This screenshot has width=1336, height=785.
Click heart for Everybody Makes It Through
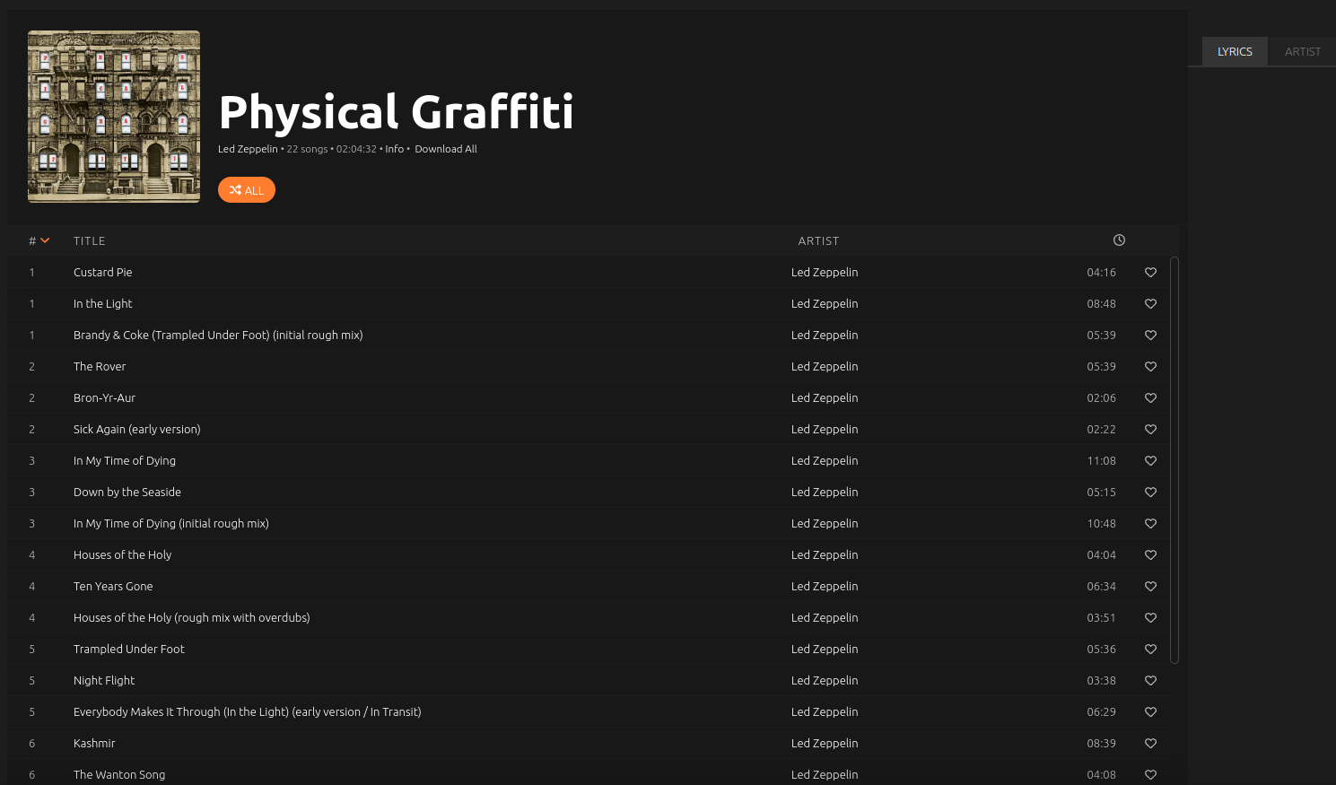(x=1150, y=712)
